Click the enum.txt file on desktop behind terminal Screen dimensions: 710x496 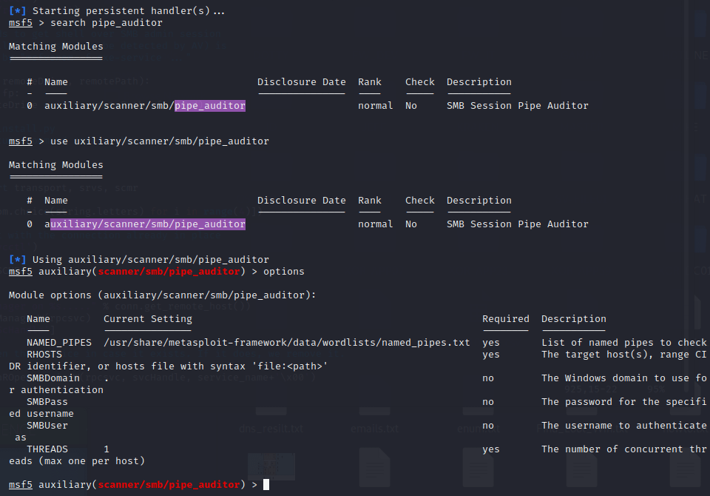479,429
